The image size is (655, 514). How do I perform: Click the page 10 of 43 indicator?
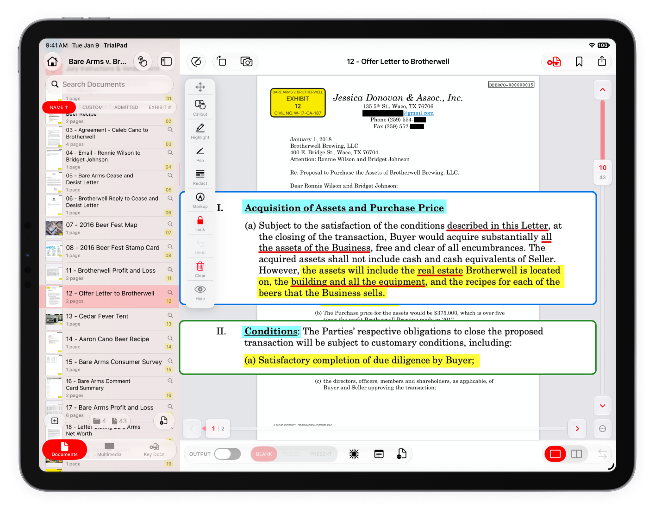[x=603, y=172]
